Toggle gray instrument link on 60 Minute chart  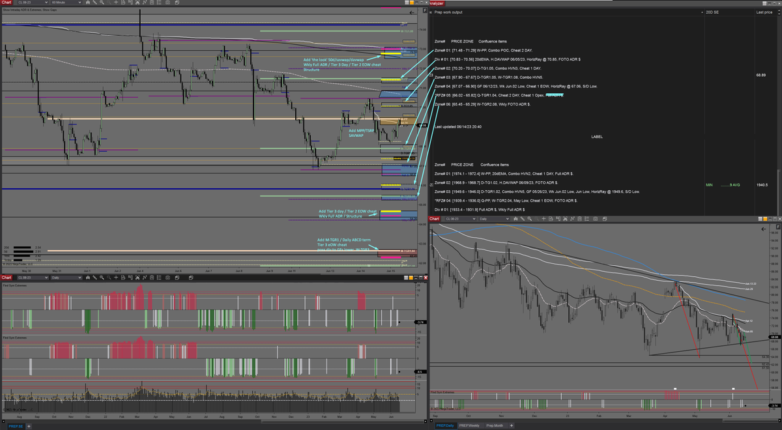[x=407, y=3]
